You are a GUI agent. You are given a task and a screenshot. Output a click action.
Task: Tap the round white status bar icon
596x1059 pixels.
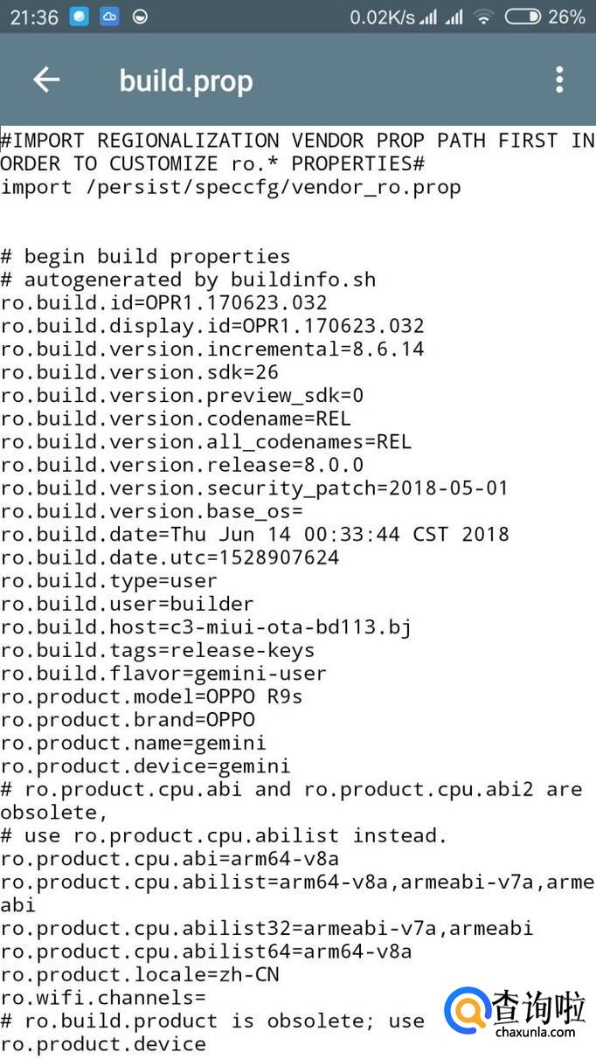click(x=140, y=17)
